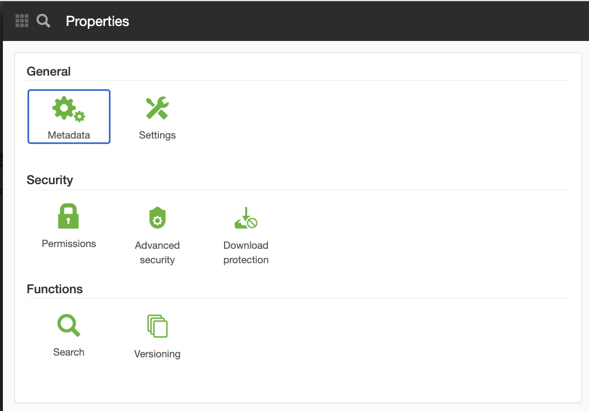Click the magnifier icon in the header bar
The width and height of the screenshot is (589, 411).
click(43, 21)
